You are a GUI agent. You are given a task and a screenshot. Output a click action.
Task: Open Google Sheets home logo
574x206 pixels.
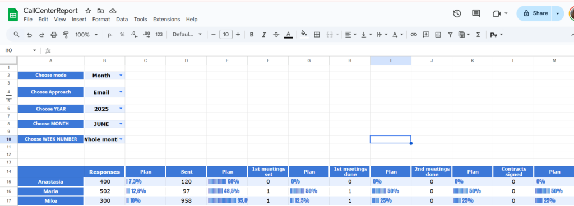(x=13, y=15)
